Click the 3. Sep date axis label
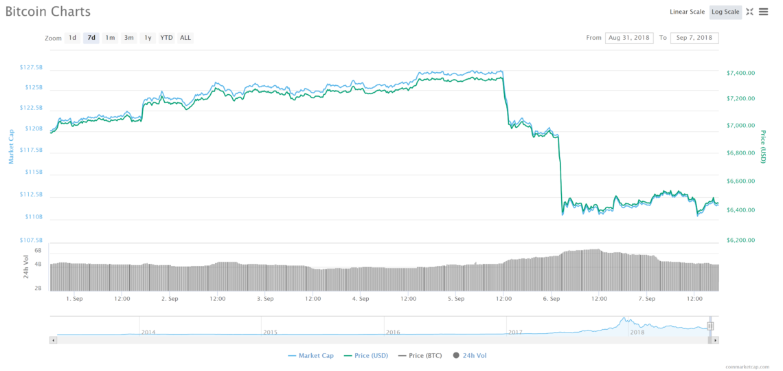 [x=265, y=299]
